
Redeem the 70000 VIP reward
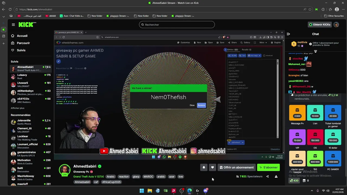[x=297, y=137]
